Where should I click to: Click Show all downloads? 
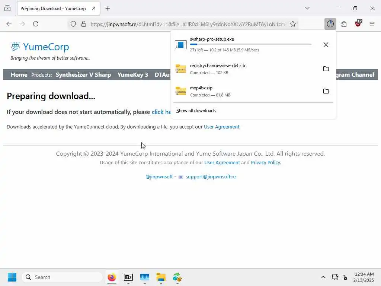click(196, 111)
